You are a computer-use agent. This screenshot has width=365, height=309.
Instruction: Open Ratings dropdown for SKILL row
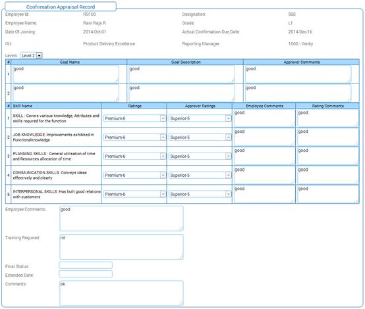(134, 118)
